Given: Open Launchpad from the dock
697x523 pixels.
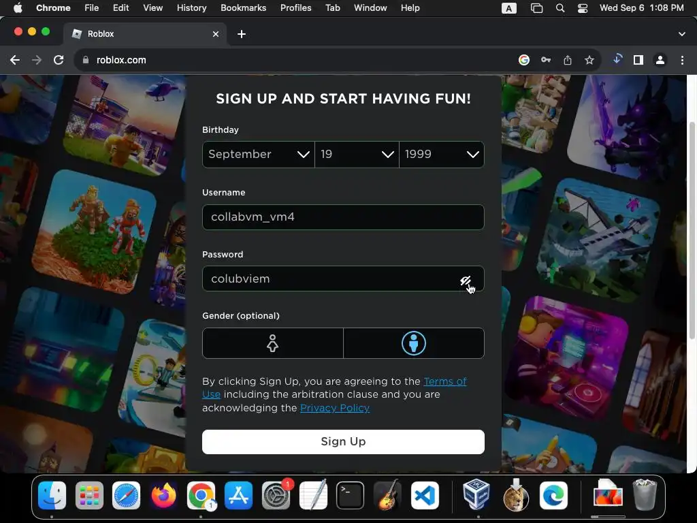Looking at the screenshot, I should tap(89, 496).
